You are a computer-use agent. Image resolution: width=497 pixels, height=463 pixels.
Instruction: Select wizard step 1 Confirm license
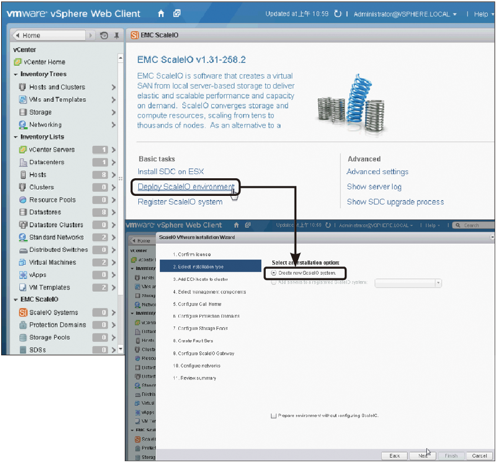click(x=192, y=254)
